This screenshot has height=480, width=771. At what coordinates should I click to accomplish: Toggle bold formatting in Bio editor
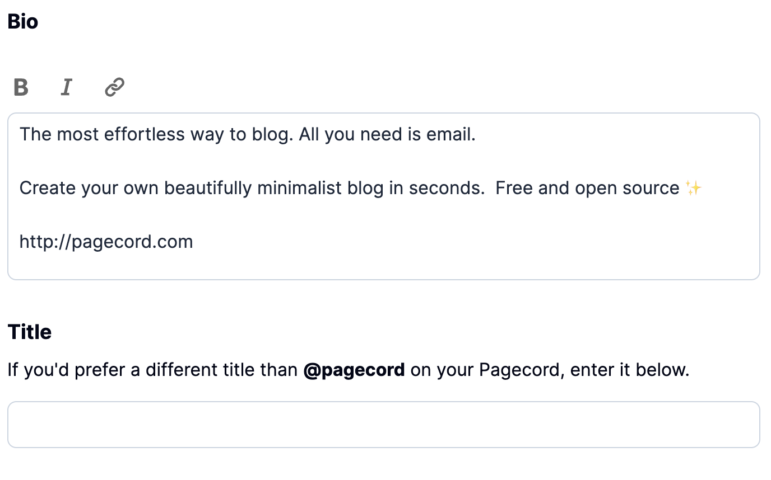pyautogui.click(x=21, y=87)
